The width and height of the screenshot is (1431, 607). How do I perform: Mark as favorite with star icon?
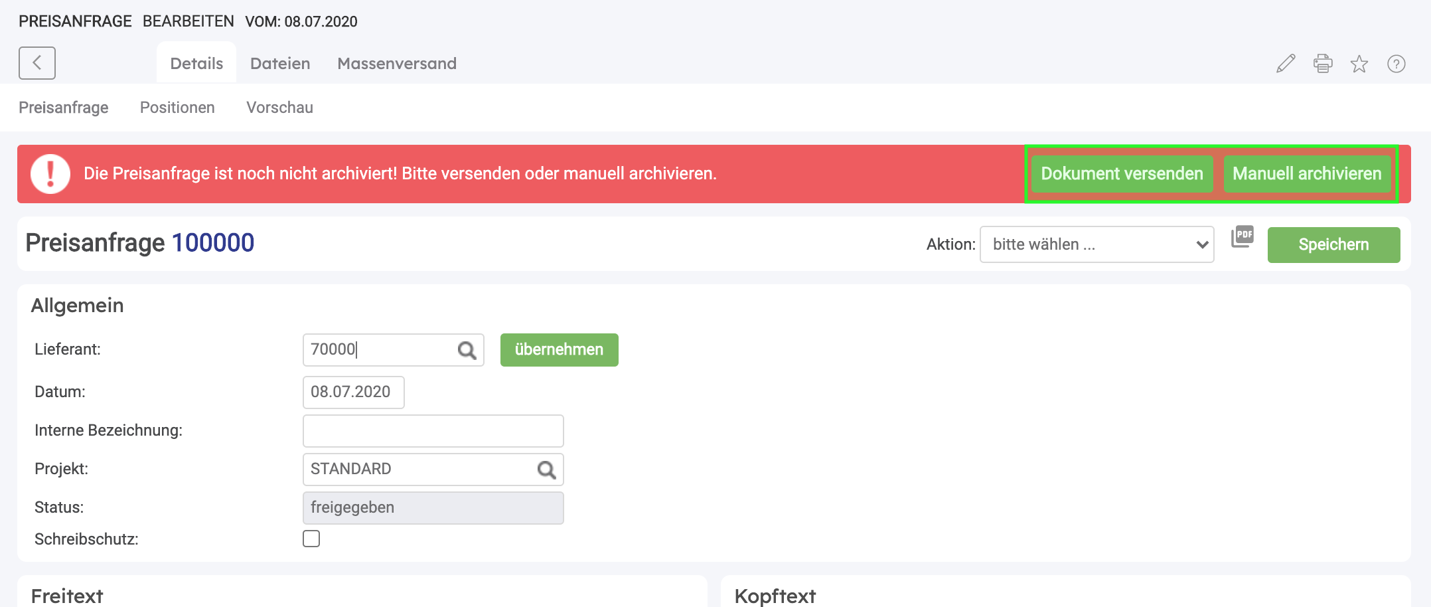tap(1359, 64)
